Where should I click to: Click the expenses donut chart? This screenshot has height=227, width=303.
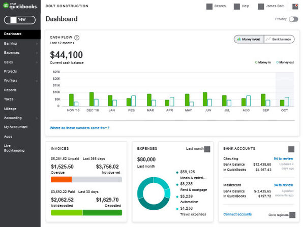click(x=154, y=193)
